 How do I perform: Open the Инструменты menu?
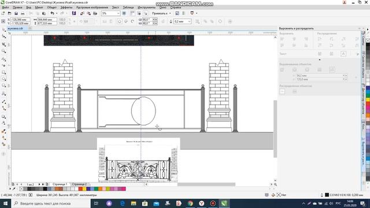coord(146,8)
